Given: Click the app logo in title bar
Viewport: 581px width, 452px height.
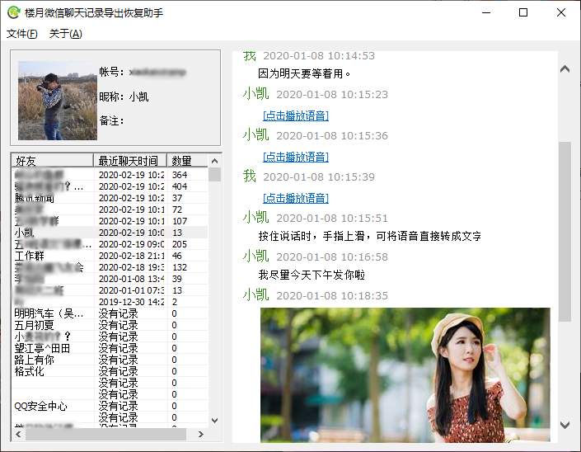Looking at the screenshot, I should point(13,12).
